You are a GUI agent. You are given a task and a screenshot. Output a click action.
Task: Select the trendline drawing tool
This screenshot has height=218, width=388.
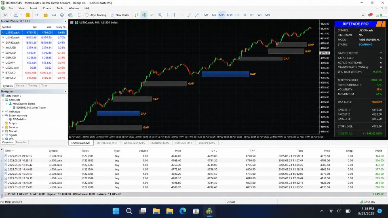189,15
